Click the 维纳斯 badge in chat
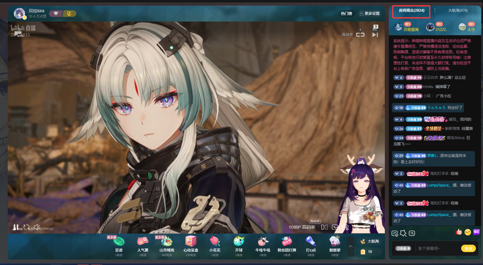The width and height of the screenshot is (483, 265). 435,119
